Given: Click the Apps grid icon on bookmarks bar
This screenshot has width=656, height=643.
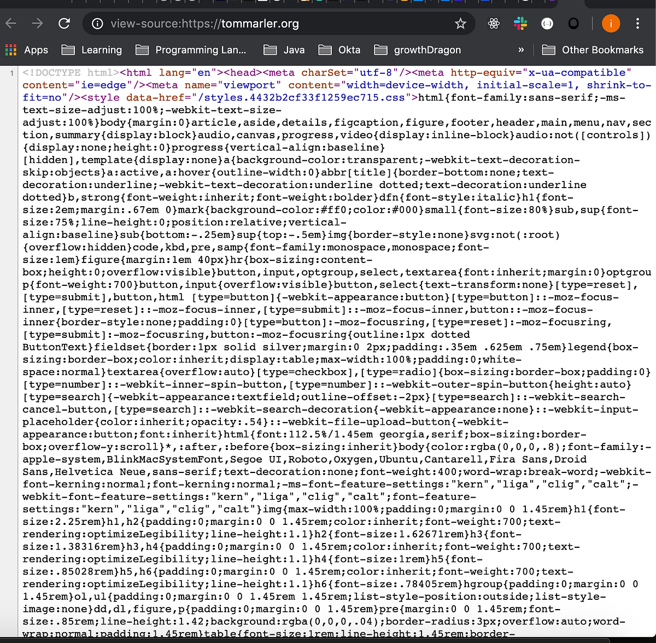Looking at the screenshot, I should point(10,50).
